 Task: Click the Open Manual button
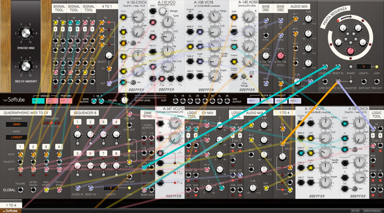tap(372, 211)
